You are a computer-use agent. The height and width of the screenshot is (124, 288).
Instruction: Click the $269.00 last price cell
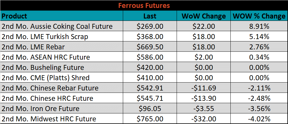tap(150, 26)
